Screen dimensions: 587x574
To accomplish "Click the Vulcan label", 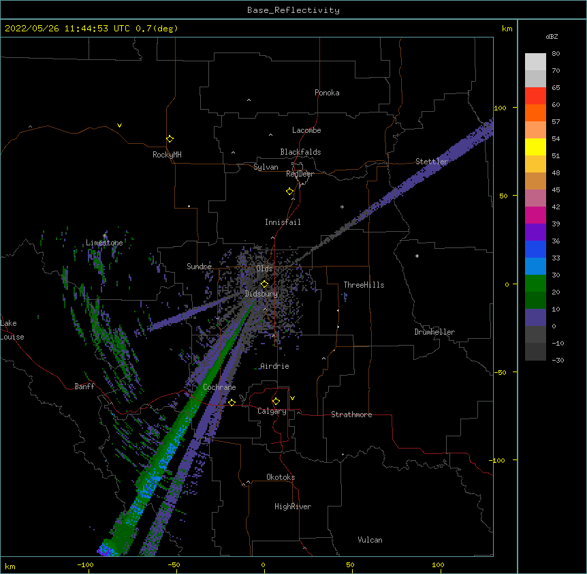I will [x=370, y=540].
